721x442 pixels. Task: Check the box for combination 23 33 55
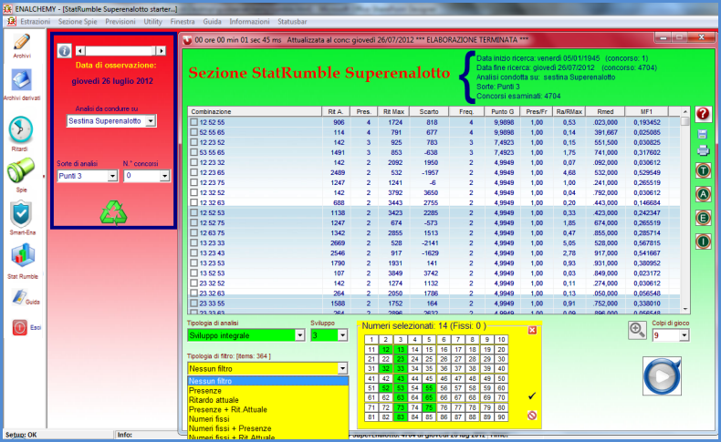194,303
